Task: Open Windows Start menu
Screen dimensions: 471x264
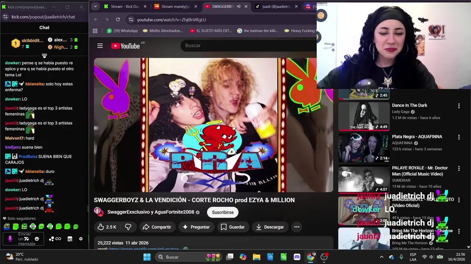Action: coord(147,257)
